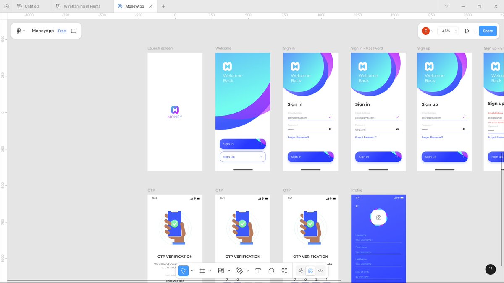The width and height of the screenshot is (504, 283).
Task: Open the Actions and plugins panel
Action: click(284, 270)
